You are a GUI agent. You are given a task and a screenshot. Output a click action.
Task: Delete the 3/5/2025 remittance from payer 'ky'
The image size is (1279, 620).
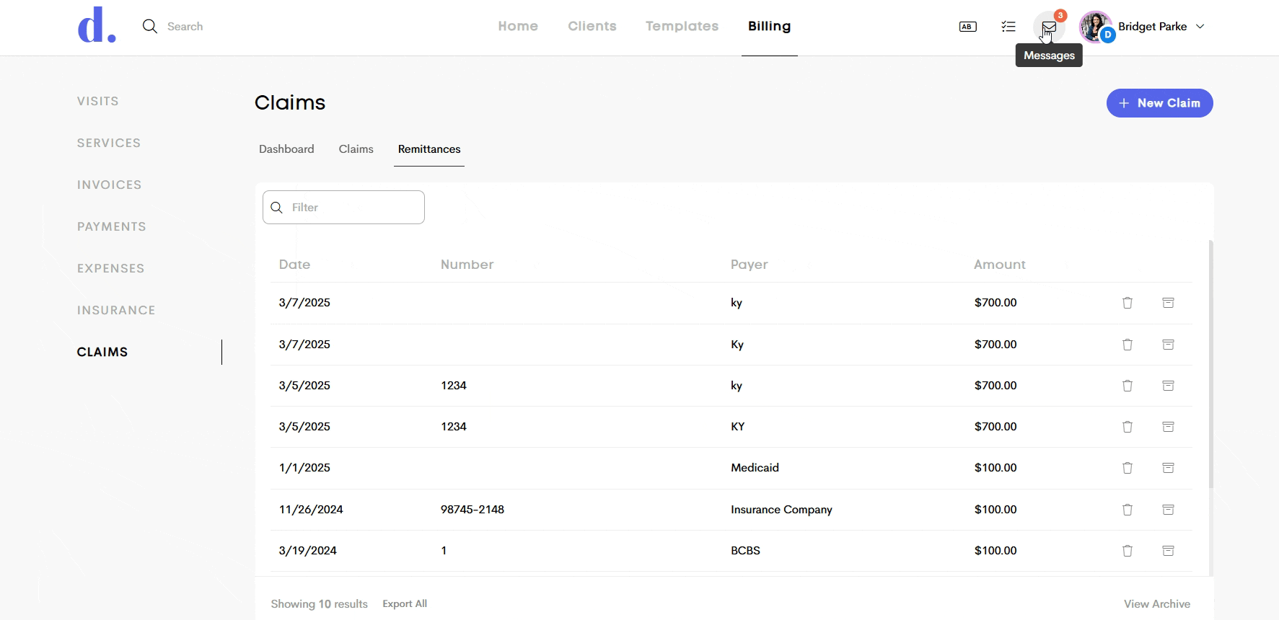[1128, 386]
